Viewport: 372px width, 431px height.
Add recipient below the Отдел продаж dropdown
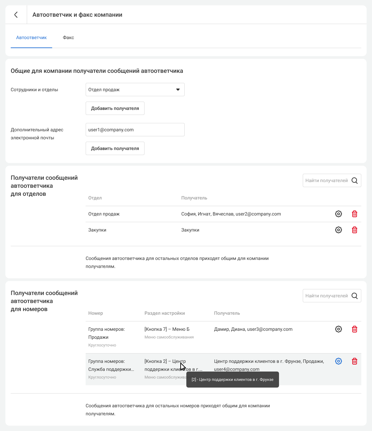tap(115, 108)
